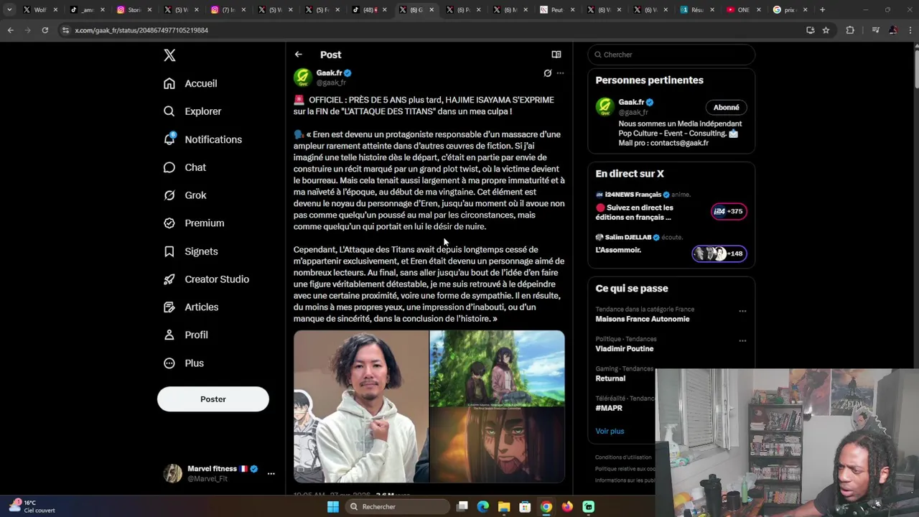Switch to the Stories Instagram tab
The width and height of the screenshot is (919, 517).
point(134,10)
